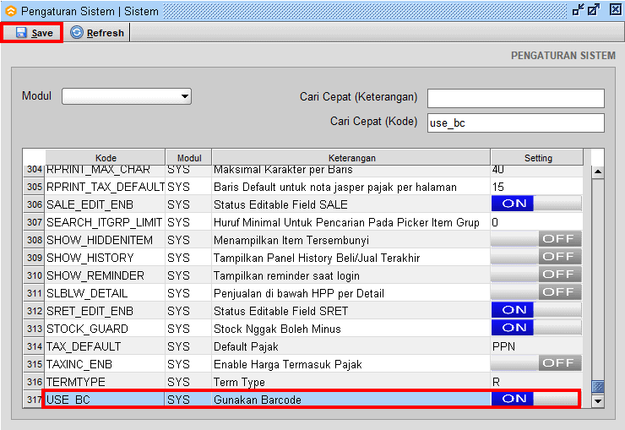
Task: Click the vertical scrollbar thumb
Action: [x=597, y=386]
